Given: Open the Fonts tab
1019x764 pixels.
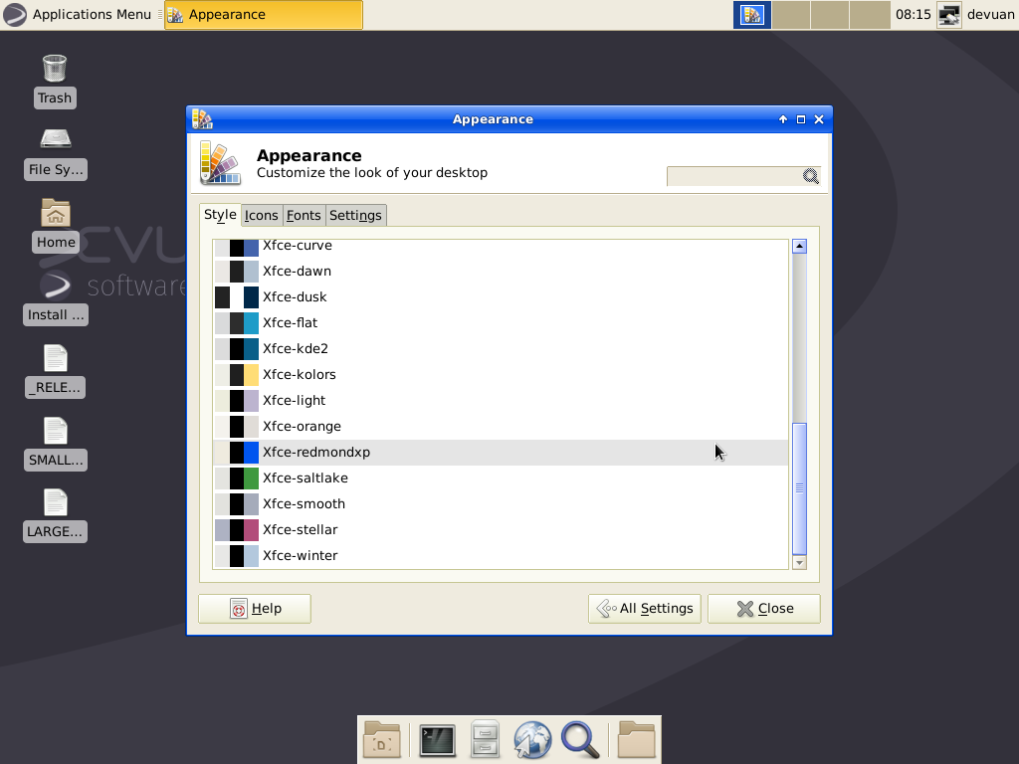Looking at the screenshot, I should 304,215.
